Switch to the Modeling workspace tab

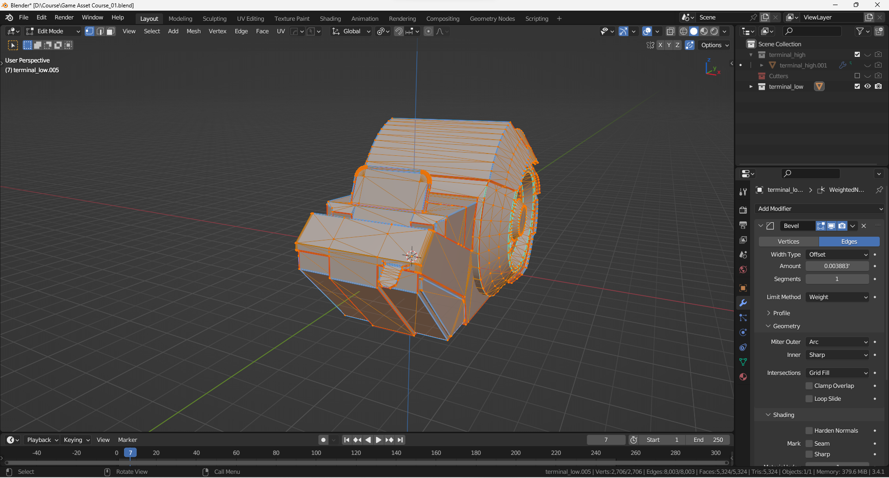(x=180, y=19)
